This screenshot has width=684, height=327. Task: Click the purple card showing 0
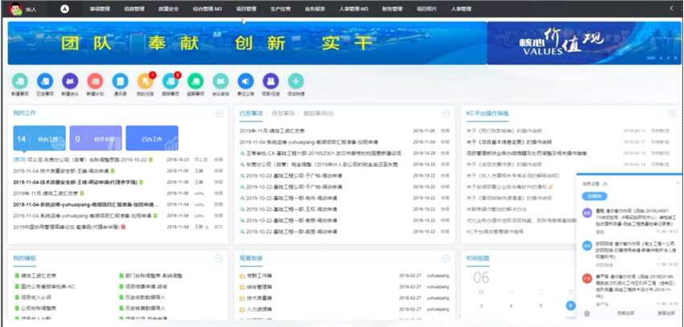[x=96, y=138]
